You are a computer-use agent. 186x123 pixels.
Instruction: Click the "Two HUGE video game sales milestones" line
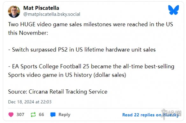(x=90, y=24)
